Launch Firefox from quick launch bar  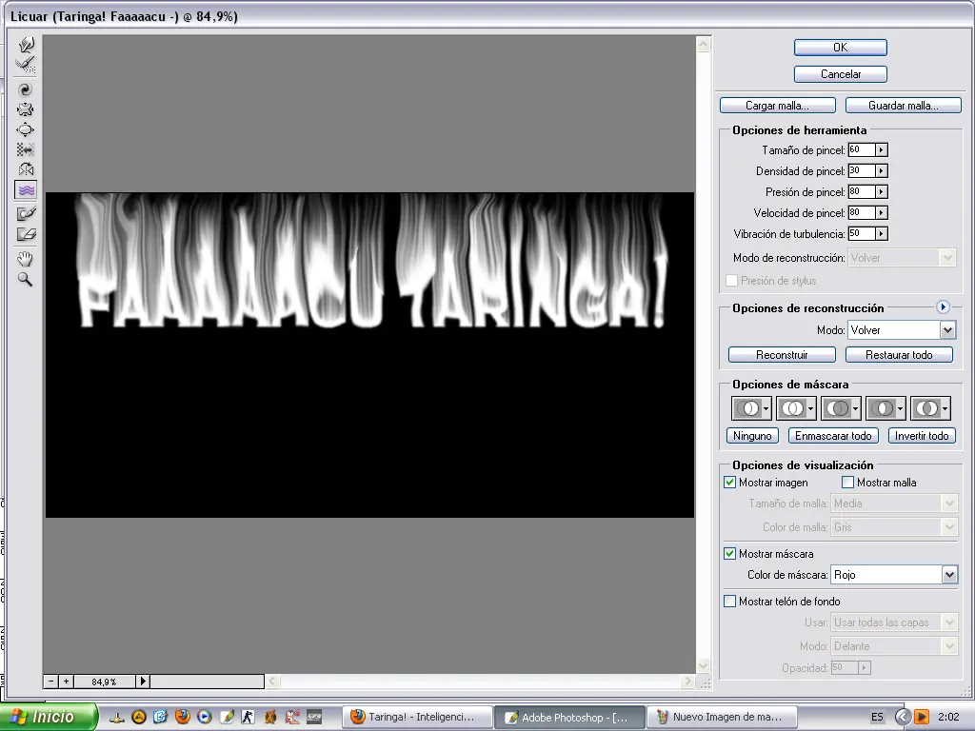pos(182,717)
